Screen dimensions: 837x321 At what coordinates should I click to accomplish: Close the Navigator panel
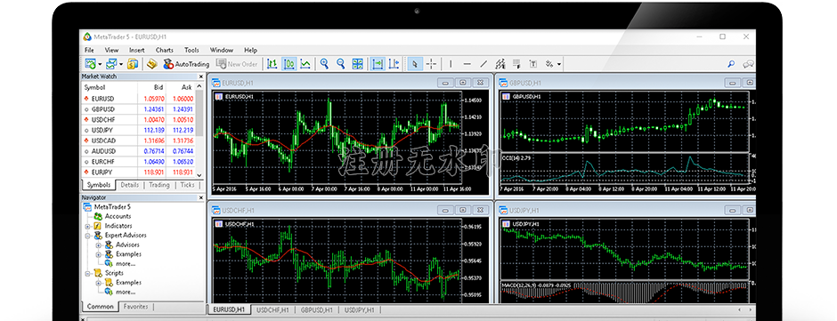pyautogui.click(x=200, y=197)
